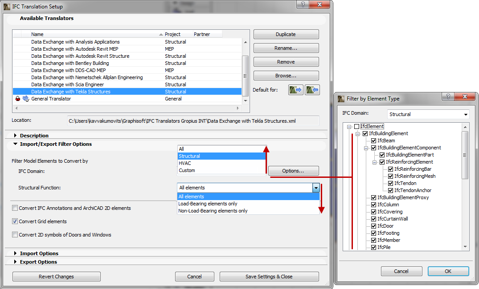The width and height of the screenshot is (479, 289).
Task: Select Data Exchange with Bentley Building row
Action: 127,63
